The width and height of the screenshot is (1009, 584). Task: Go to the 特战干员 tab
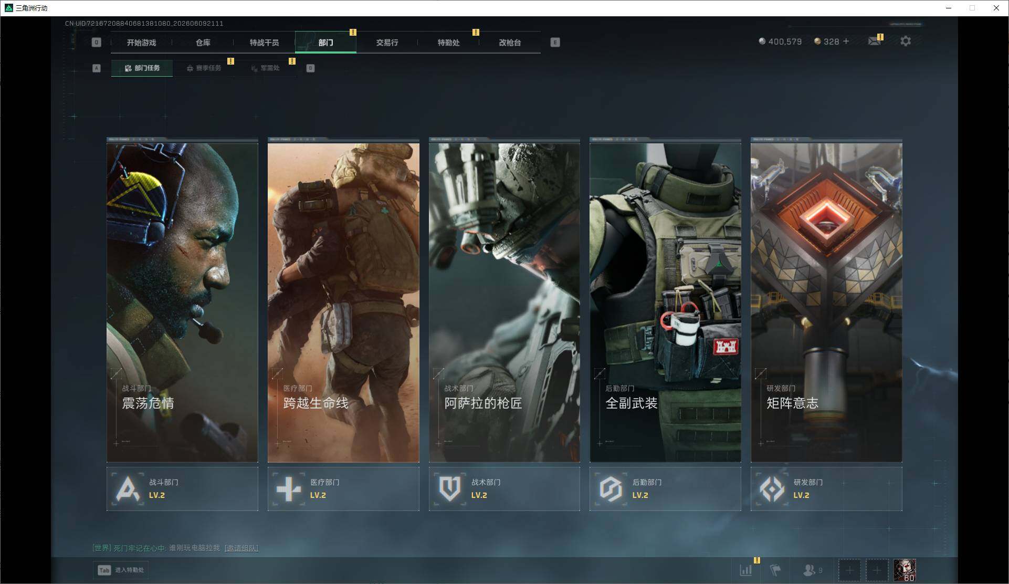[264, 43]
